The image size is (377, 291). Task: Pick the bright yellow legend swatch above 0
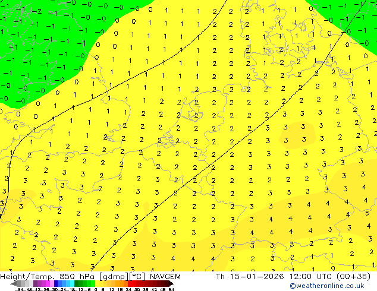(98, 284)
